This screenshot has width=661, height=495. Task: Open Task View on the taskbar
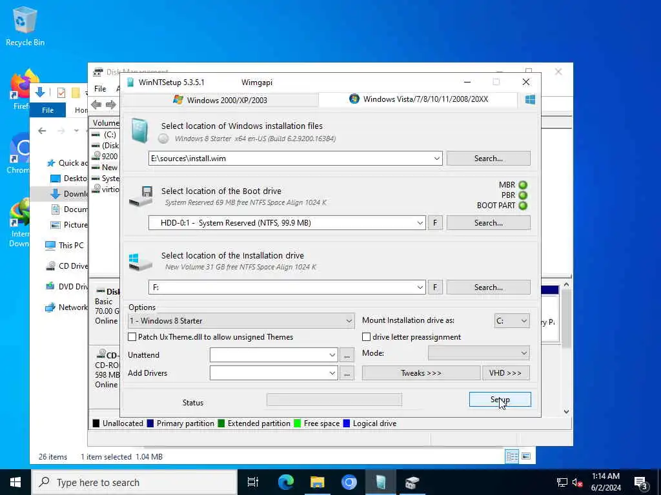[253, 482]
